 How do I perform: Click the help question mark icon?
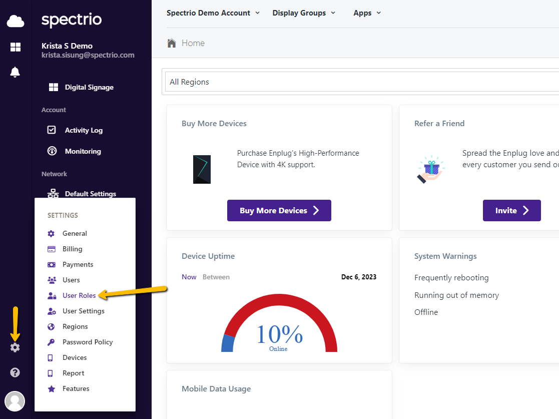tap(15, 372)
